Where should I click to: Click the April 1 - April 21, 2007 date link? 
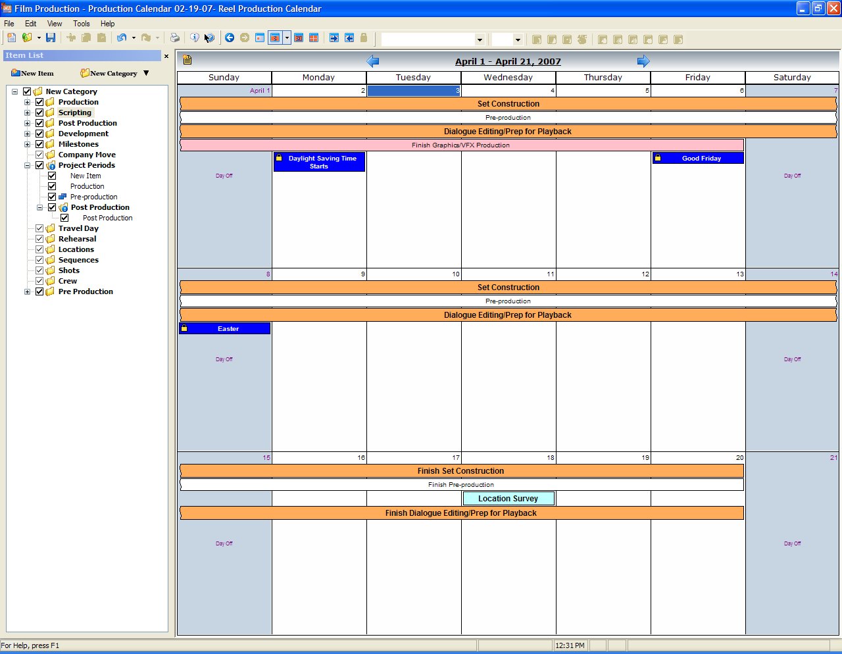[508, 61]
